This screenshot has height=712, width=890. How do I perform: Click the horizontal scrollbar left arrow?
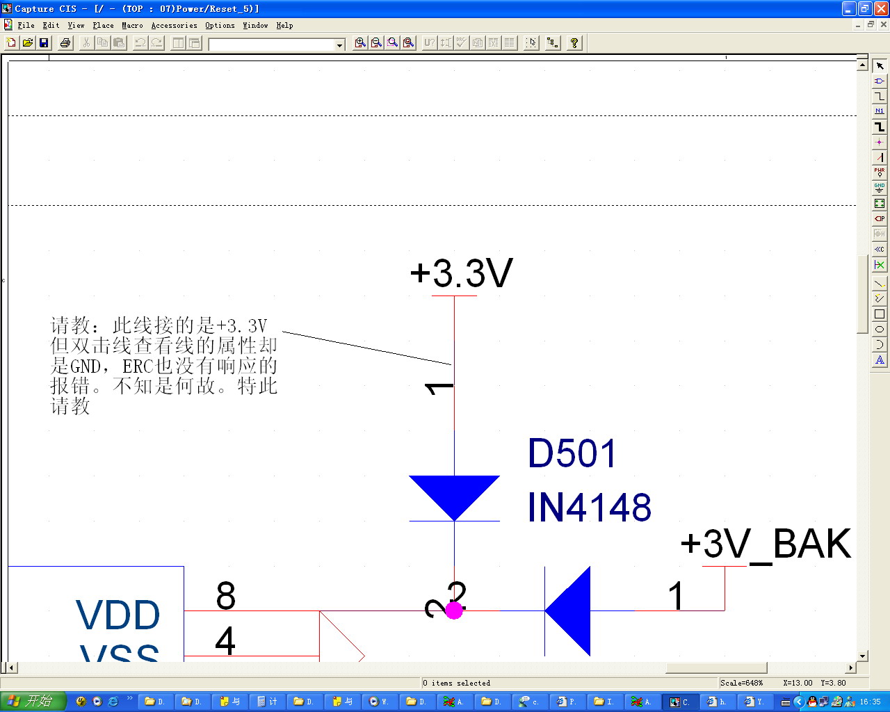pos(12,667)
